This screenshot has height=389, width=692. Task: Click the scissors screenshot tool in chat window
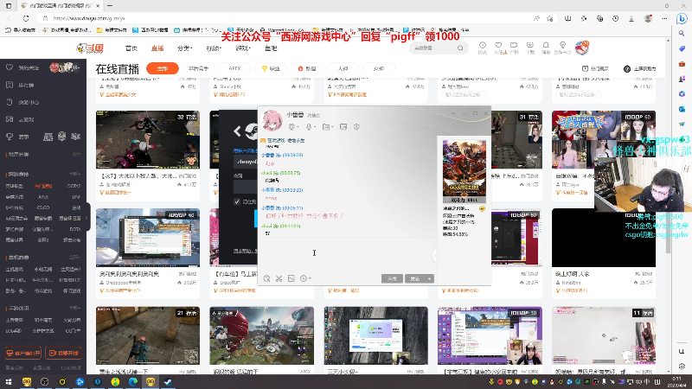pyautogui.click(x=279, y=278)
